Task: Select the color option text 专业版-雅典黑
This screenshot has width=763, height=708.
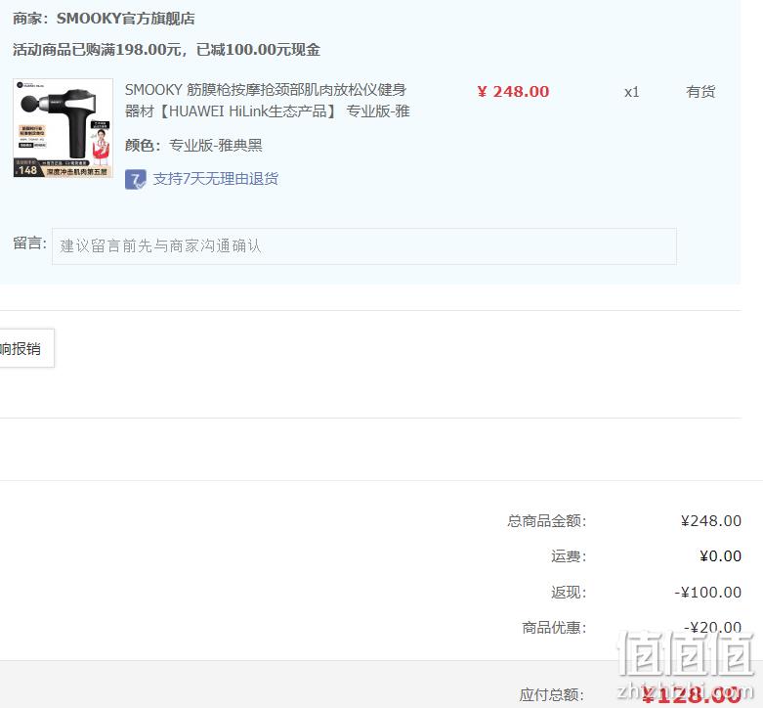Action: (x=216, y=145)
